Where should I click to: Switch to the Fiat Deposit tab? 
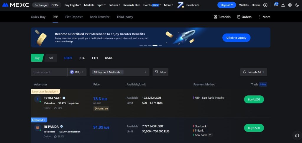(x=74, y=17)
